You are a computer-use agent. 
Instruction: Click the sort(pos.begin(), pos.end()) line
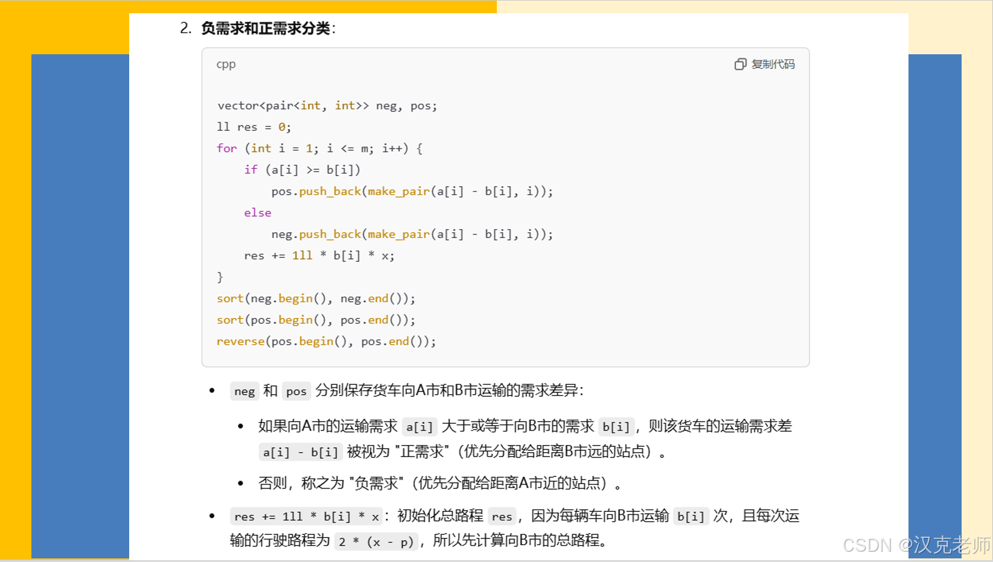tap(316, 320)
